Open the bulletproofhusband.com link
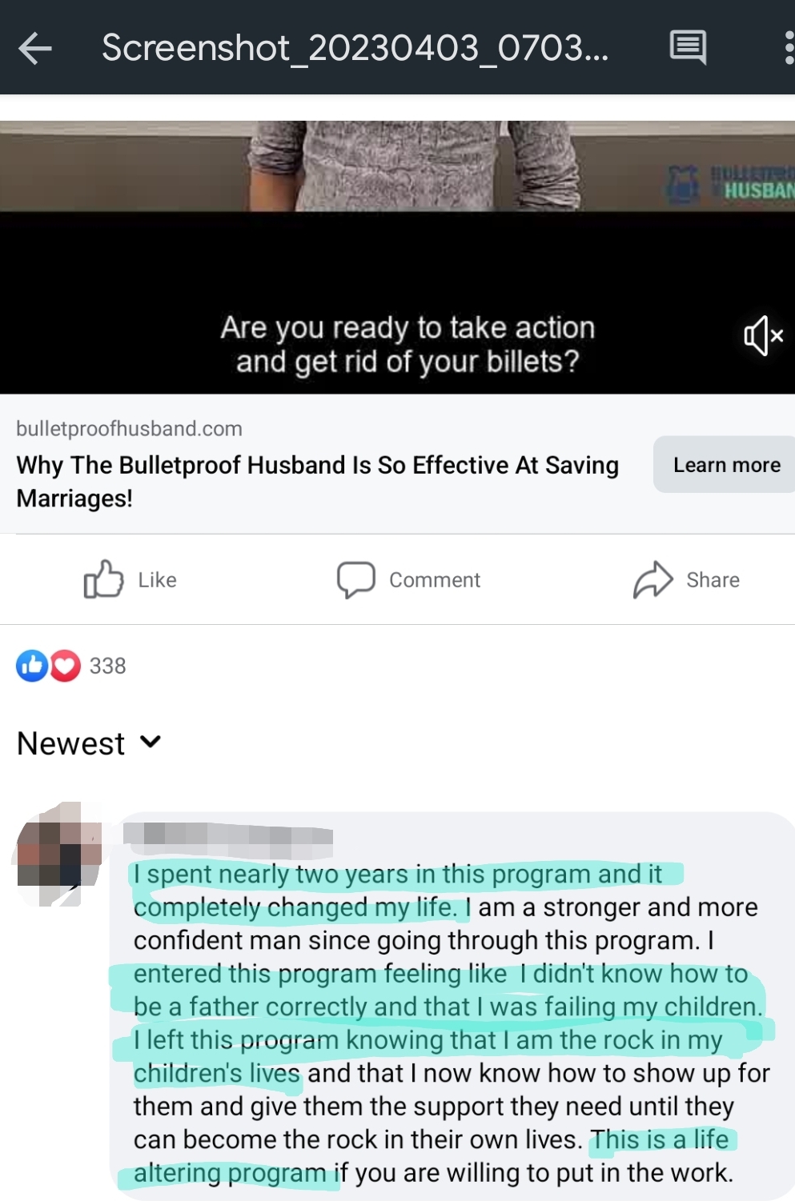The image size is (795, 1201). point(129,429)
